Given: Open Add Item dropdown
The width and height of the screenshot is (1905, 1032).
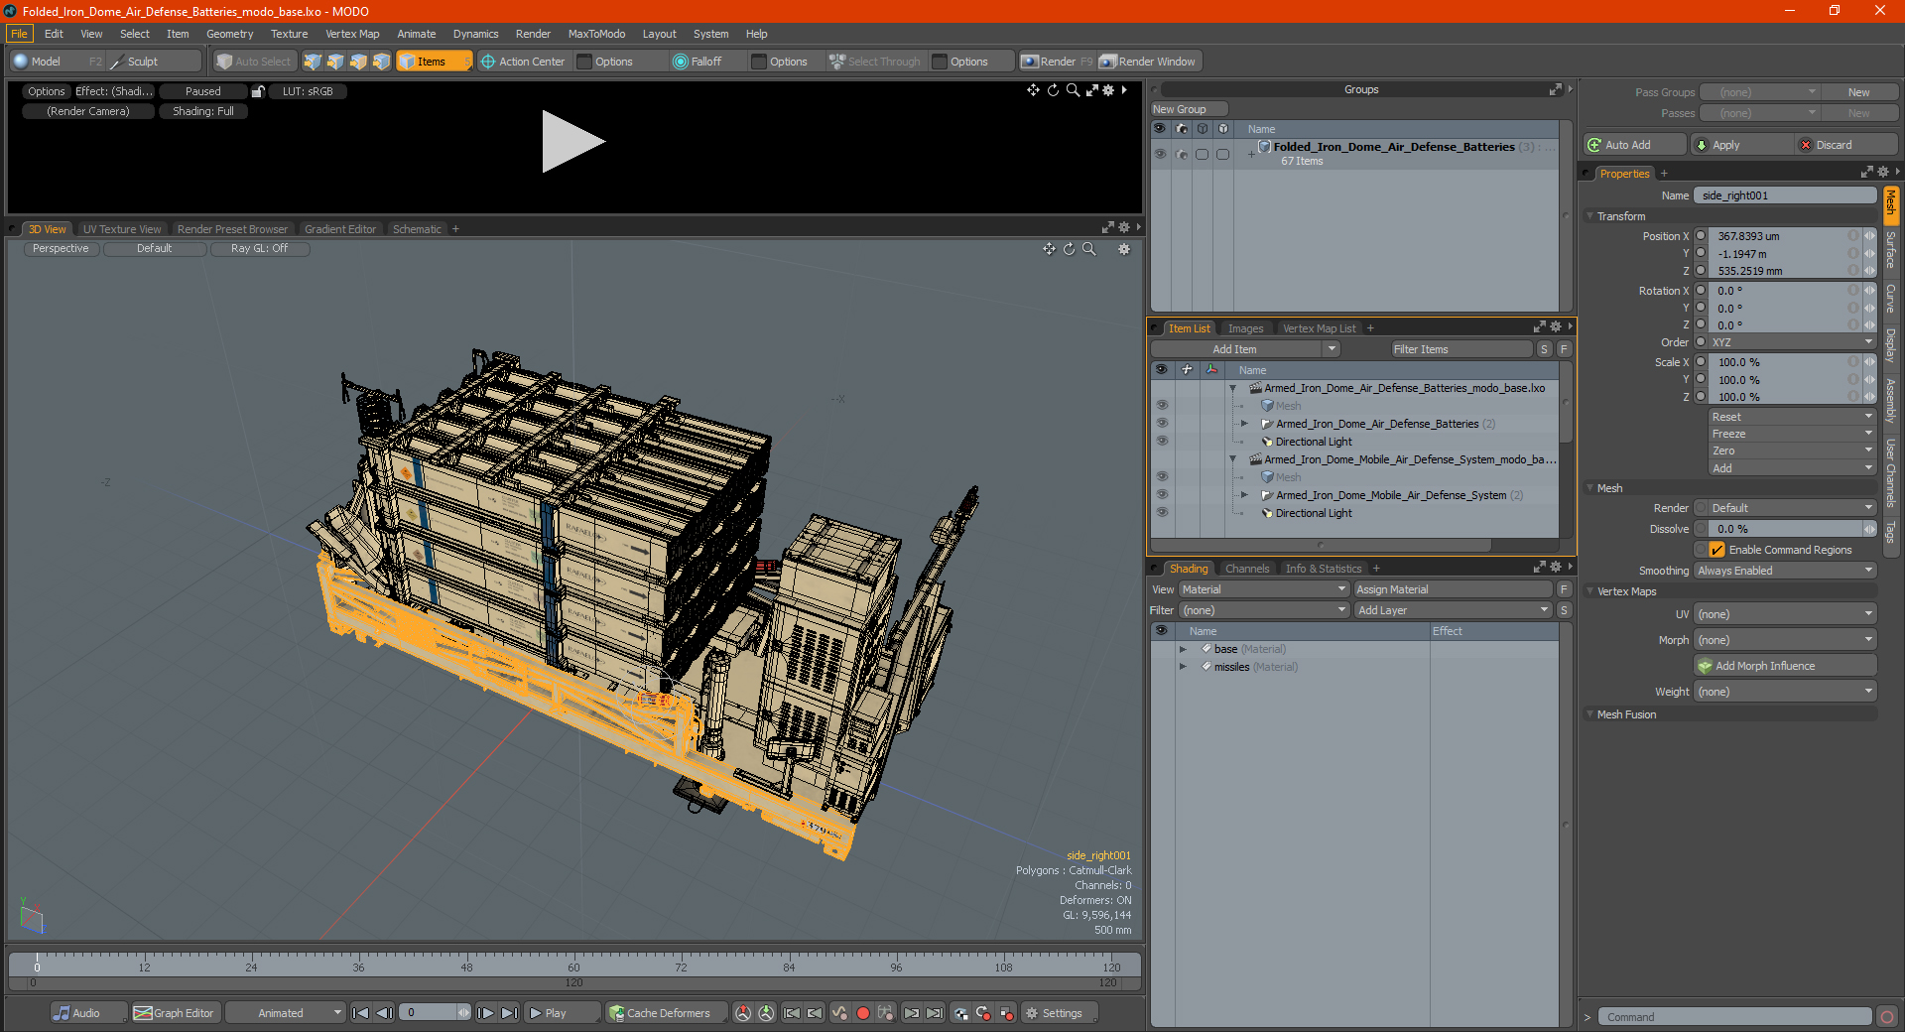Looking at the screenshot, I should click(x=1246, y=349).
